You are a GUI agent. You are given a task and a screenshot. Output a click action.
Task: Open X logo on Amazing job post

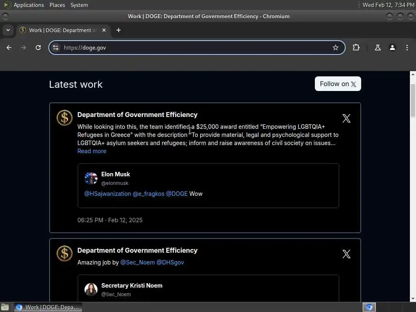tap(346, 254)
